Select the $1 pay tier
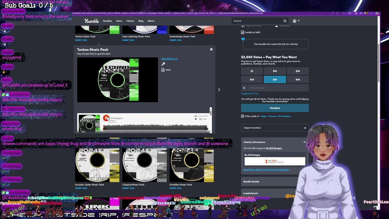 (x=252, y=71)
